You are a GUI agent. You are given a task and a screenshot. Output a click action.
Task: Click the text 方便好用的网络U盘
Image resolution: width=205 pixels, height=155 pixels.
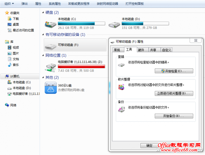point(71,90)
